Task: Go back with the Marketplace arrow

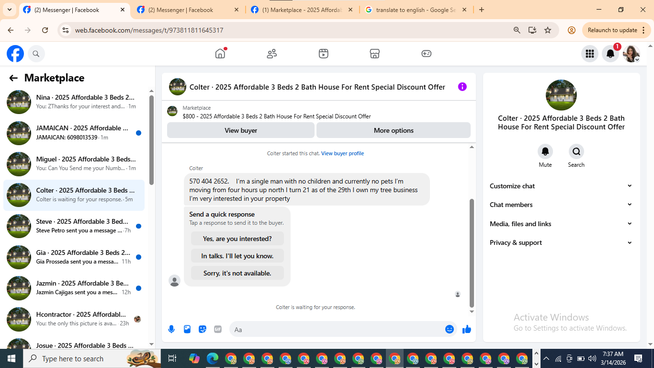Action: (x=13, y=78)
